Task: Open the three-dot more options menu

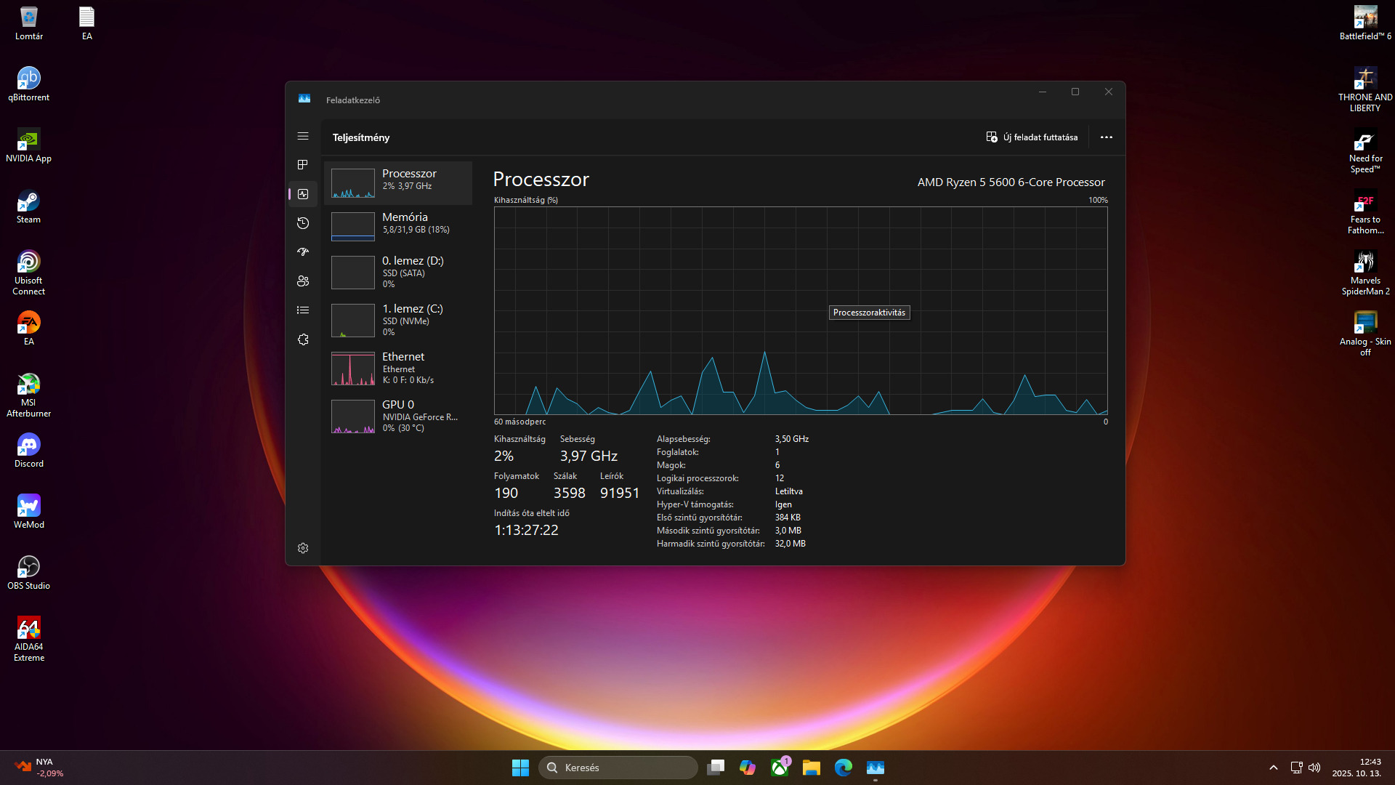Action: pyautogui.click(x=1106, y=137)
